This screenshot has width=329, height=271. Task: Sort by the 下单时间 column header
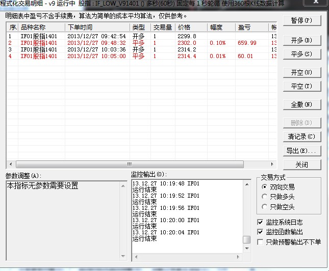(x=96, y=27)
